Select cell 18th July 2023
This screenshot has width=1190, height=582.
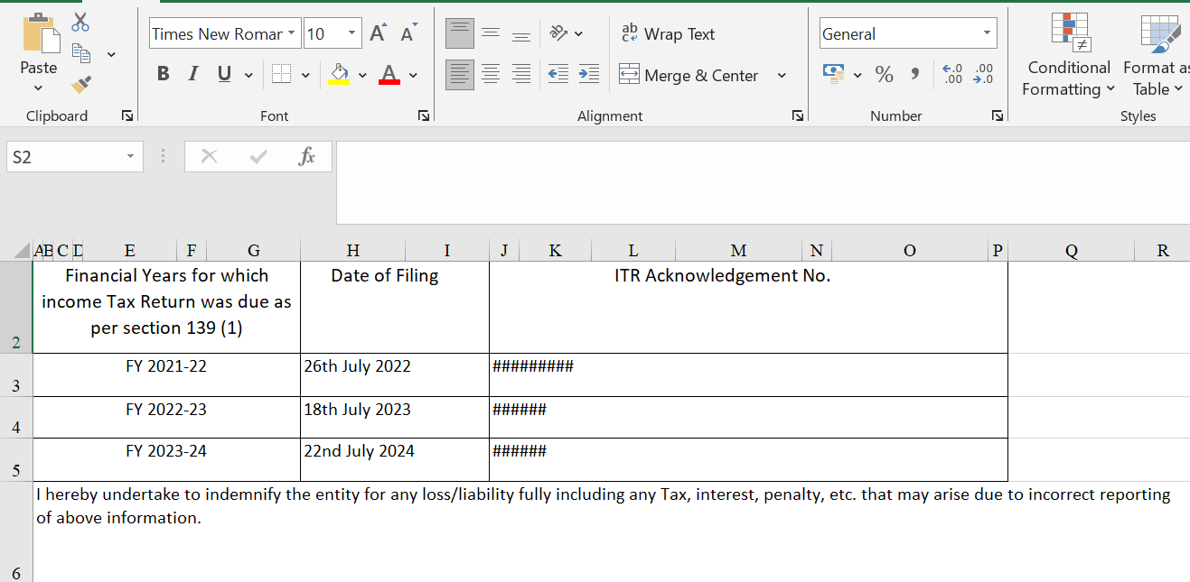point(395,417)
